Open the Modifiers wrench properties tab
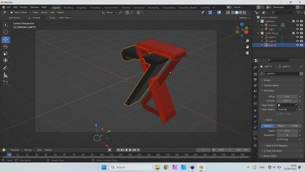The height and width of the screenshot is (172, 305). [x=255, y=116]
